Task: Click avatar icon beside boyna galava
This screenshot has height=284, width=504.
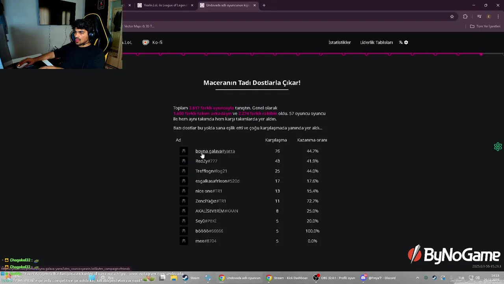Action: pos(183,151)
